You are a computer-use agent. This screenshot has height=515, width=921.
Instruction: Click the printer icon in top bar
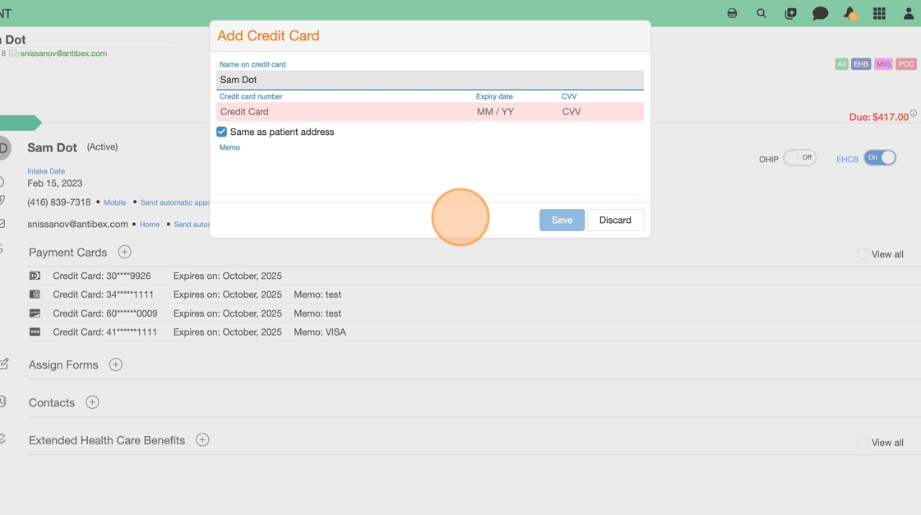click(x=732, y=13)
